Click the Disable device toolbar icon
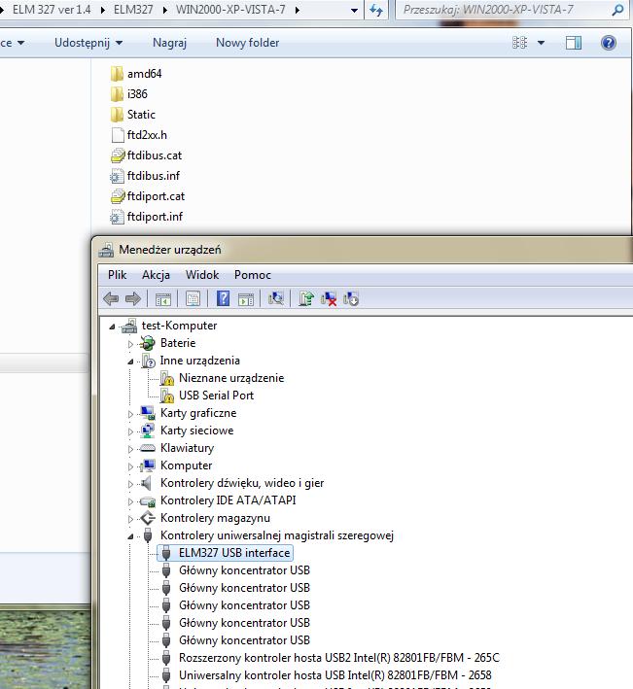 [x=351, y=299]
